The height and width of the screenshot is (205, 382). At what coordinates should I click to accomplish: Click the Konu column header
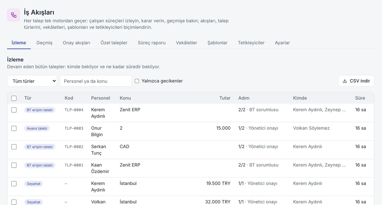pos(125,98)
